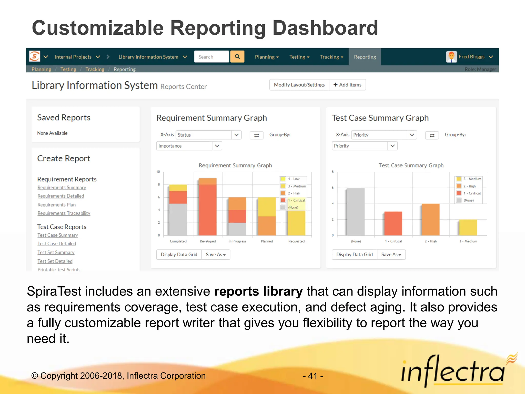Click the Completed bar in Requirement graph

(178, 210)
